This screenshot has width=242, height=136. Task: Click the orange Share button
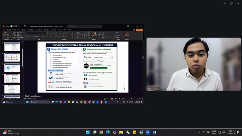pos(139,30)
